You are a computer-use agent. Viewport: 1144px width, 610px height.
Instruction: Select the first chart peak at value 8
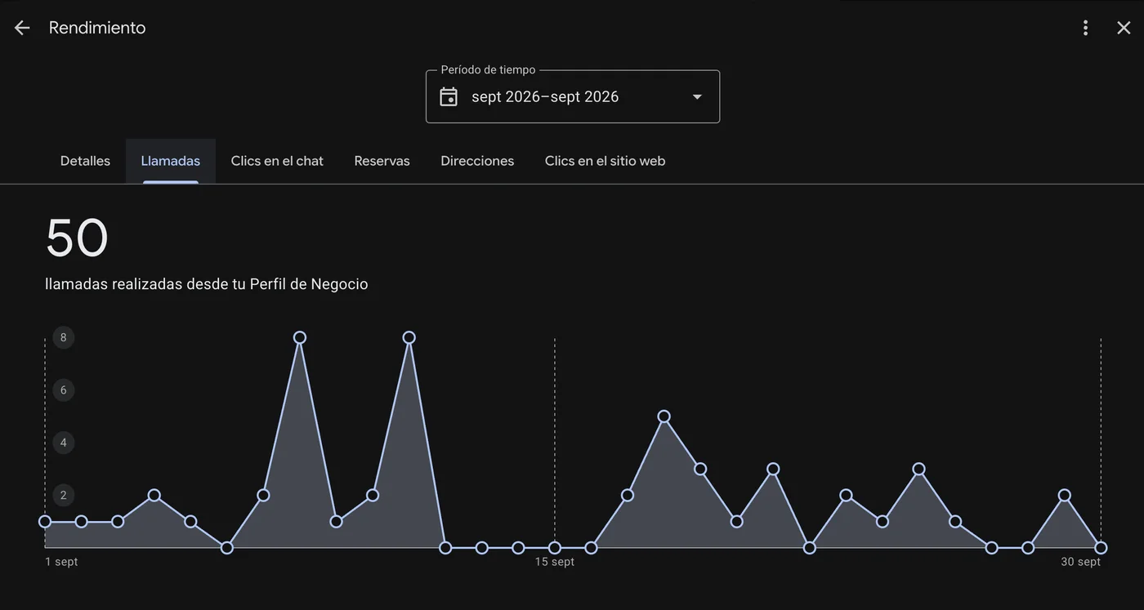point(300,337)
